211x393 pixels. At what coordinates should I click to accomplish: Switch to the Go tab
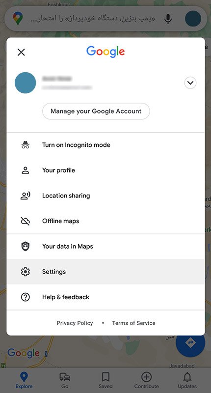tap(65, 380)
